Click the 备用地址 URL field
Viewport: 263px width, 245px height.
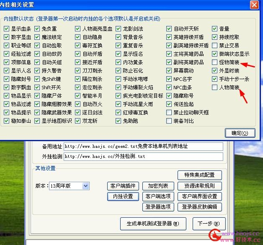point(143,147)
